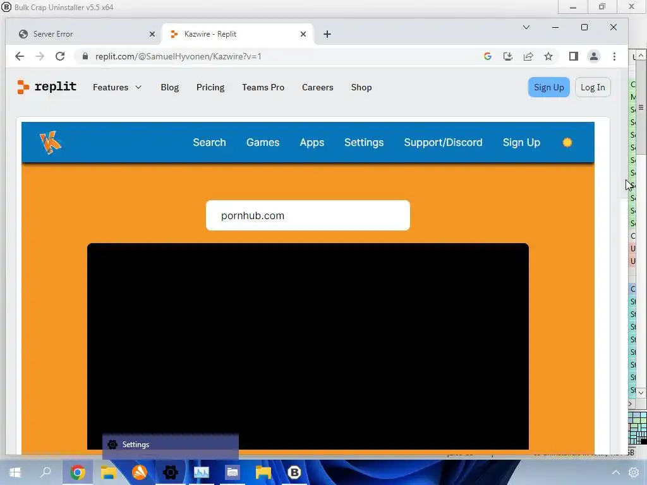Expand the Features dropdown

coord(117,87)
